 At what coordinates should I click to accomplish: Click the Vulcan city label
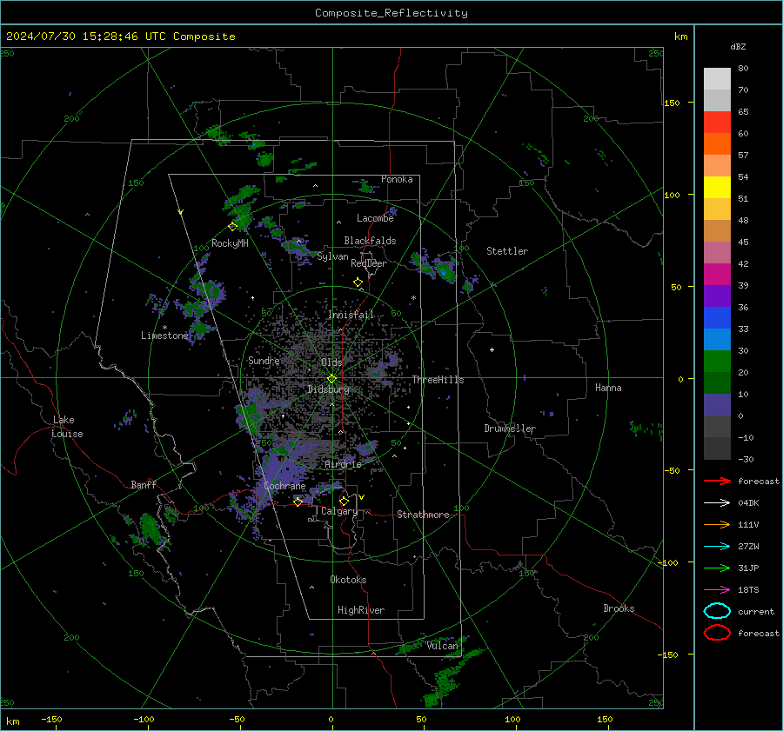pos(443,646)
